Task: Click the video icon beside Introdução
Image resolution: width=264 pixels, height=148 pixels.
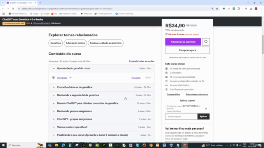Action: (x=53, y=78)
